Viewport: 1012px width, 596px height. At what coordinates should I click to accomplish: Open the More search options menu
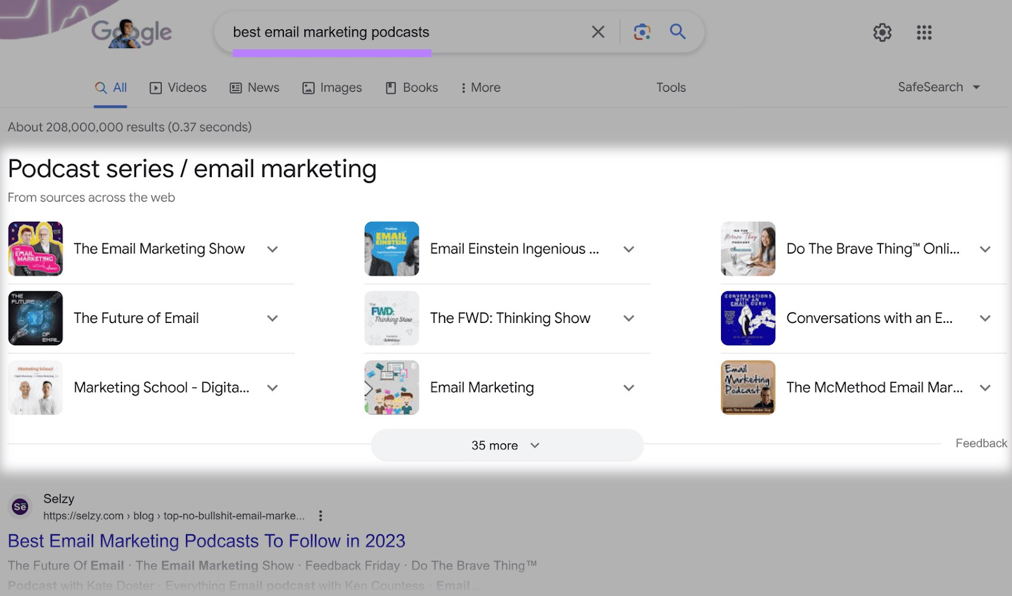tap(479, 87)
